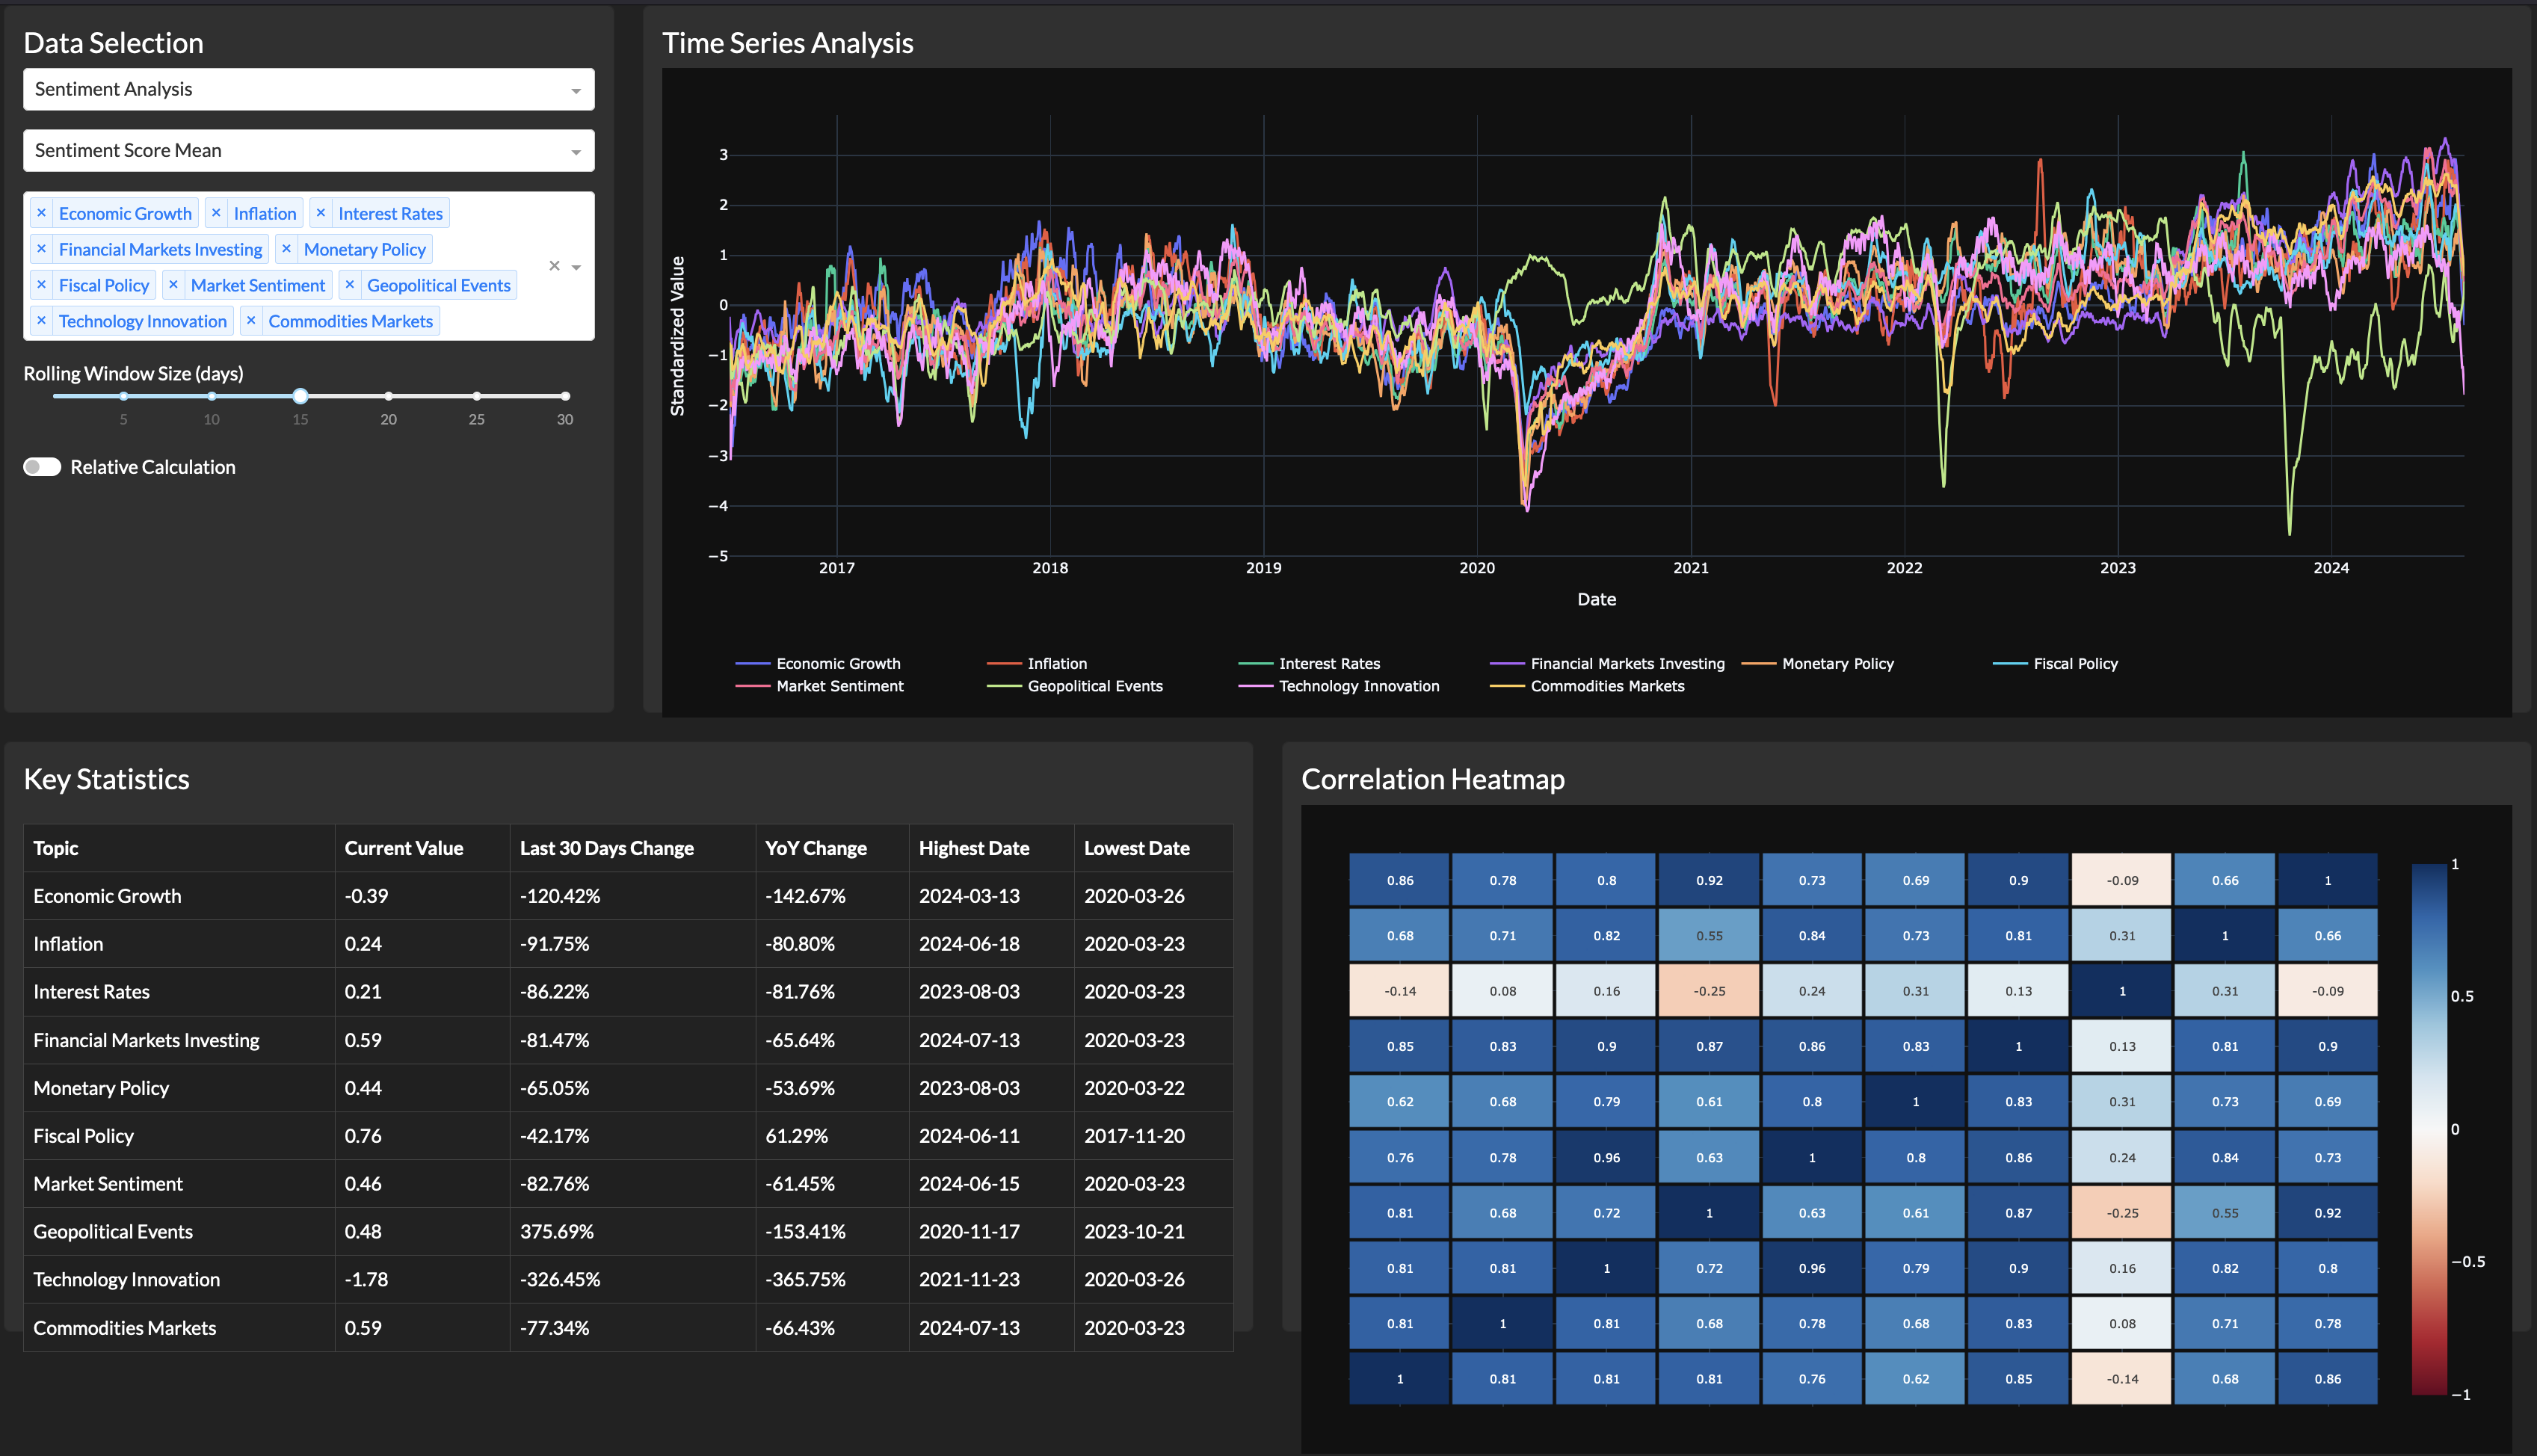Viewport: 2537px width, 1456px height.
Task: Remove the Technology Innovation tag
Action: point(41,321)
